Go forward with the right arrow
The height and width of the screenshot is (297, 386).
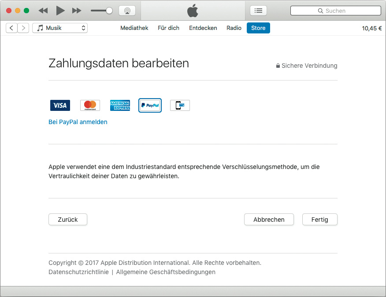23,28
